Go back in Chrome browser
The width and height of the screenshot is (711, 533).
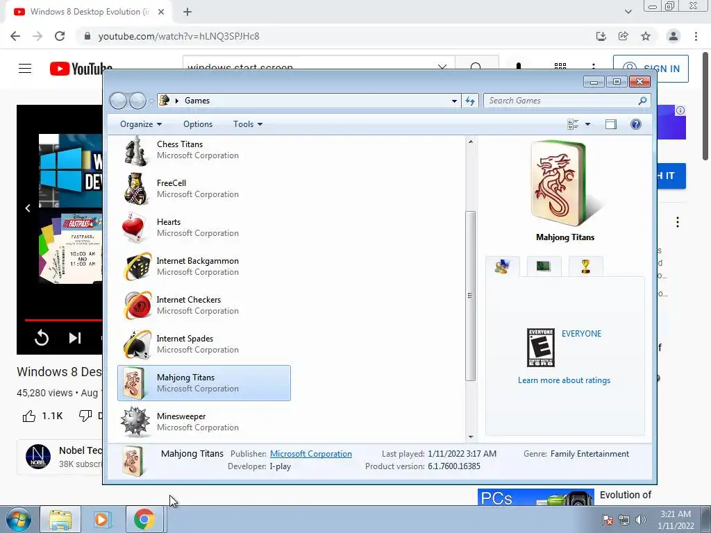(15, 36)
